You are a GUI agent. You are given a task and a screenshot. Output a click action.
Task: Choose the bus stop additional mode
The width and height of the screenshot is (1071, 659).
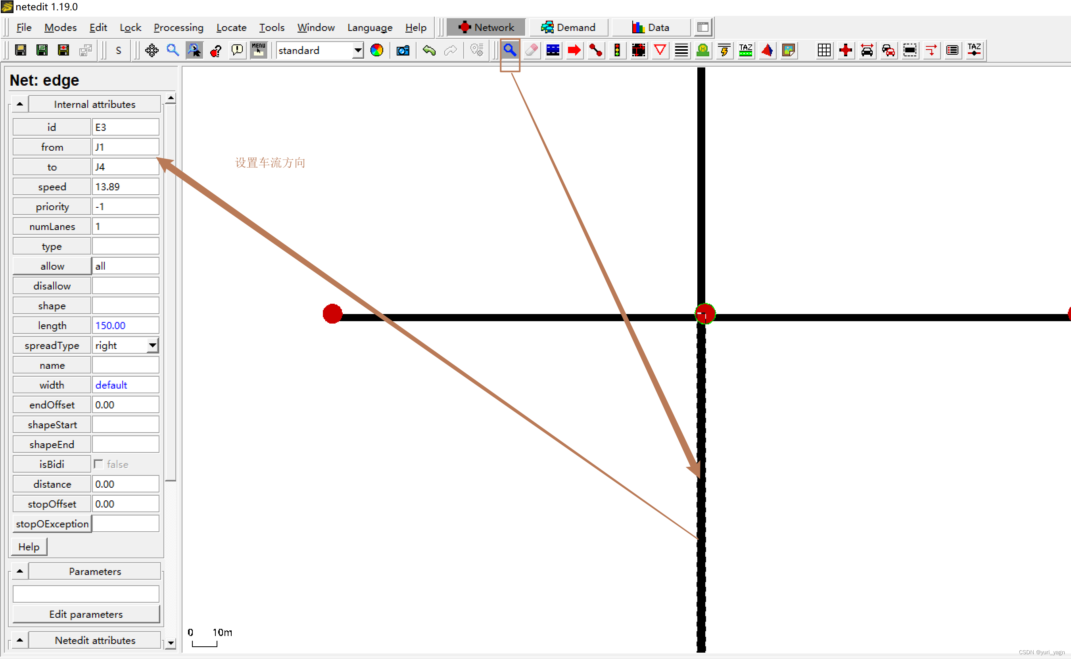tap(702, 51)
